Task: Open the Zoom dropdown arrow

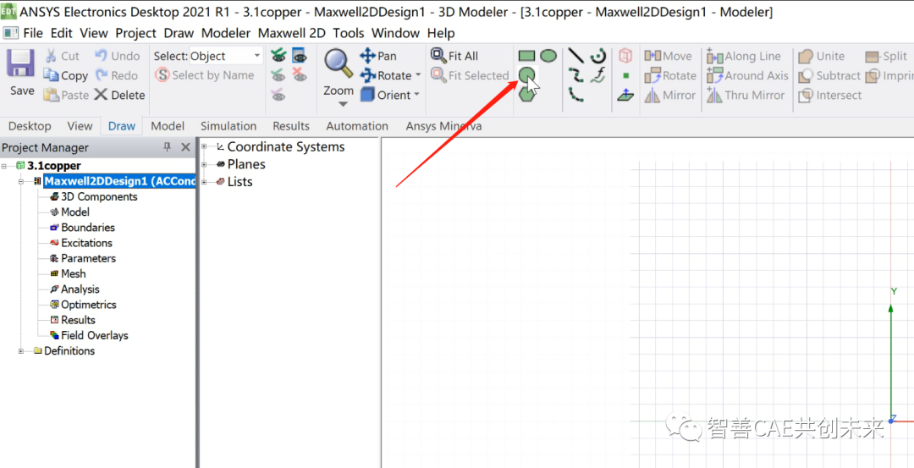Action: 343,104
